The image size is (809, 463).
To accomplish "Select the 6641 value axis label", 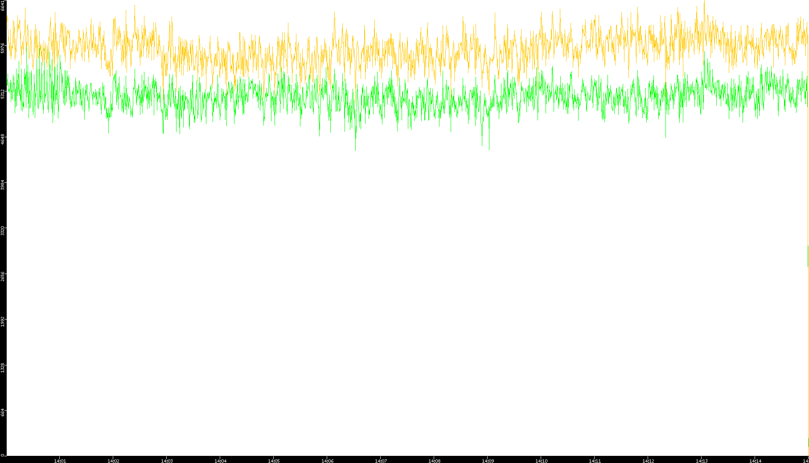I will [3, 6].
